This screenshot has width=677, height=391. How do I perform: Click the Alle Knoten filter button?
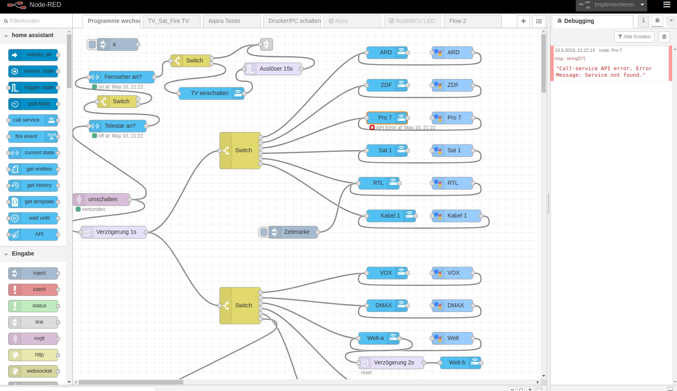(x=634, y=37)
